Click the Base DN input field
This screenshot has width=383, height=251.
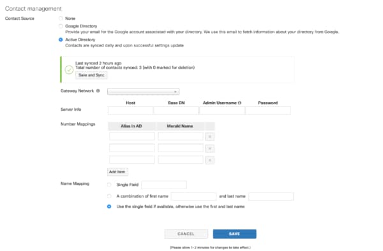pos(176,110)
